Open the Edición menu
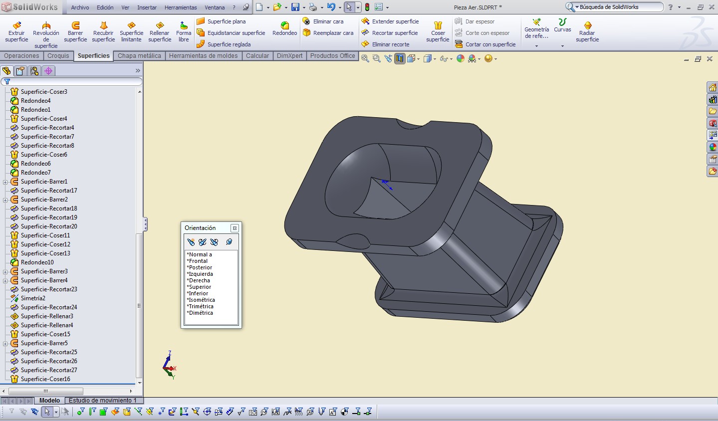The image size is (718, 421). (x=105, y=7)
